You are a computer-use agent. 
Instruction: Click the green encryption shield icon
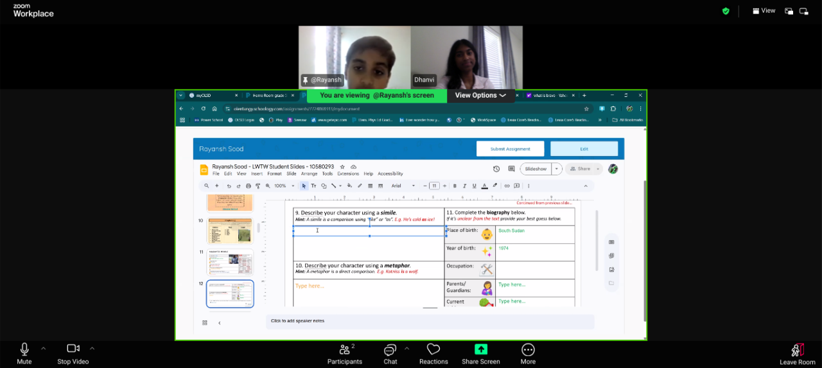click(x=726, y=11)
